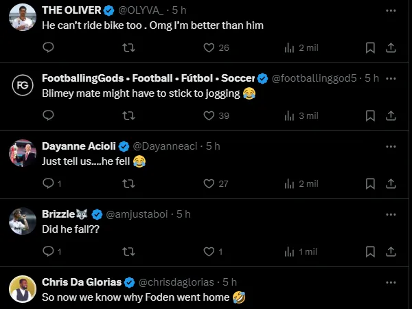
Task: Retweet the FootballingGods post
Action: click(128, 115)
